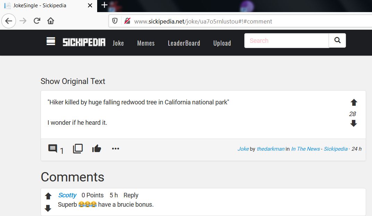Open the Upload page

[x=222, y=43]
